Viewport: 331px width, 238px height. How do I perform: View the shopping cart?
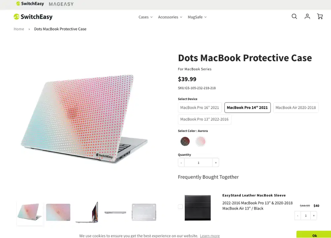pyautogui.click(x=319, y=16)
